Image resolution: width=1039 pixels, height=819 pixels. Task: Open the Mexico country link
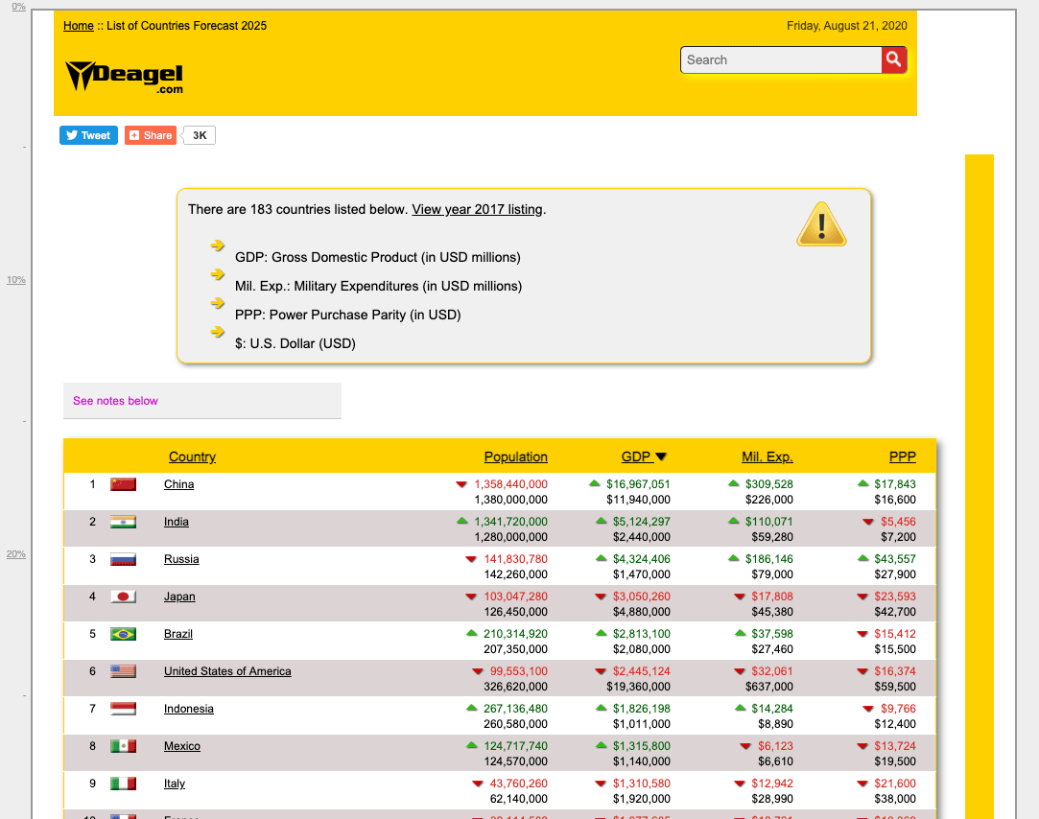click(182, 746)
